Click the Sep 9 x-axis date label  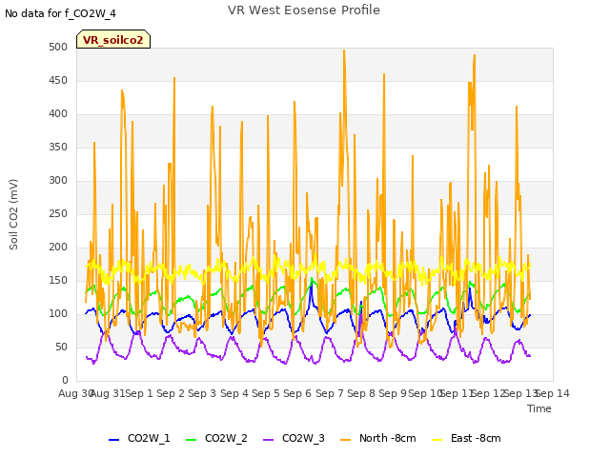(393, 393)
